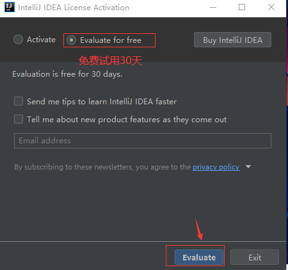
Task: Click the 'Evaluation is free for 30 days' text
Action: pyautogui.click(x=67, y=74)
